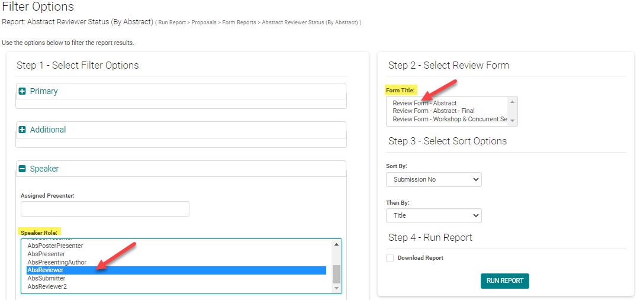
Task: Enable the Download Report checkbox
Action: coord(390,258)
